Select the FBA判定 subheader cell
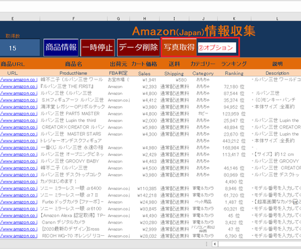Image resolution: width=301 pixels, height=249 pixels. click(x=118, y=73)
